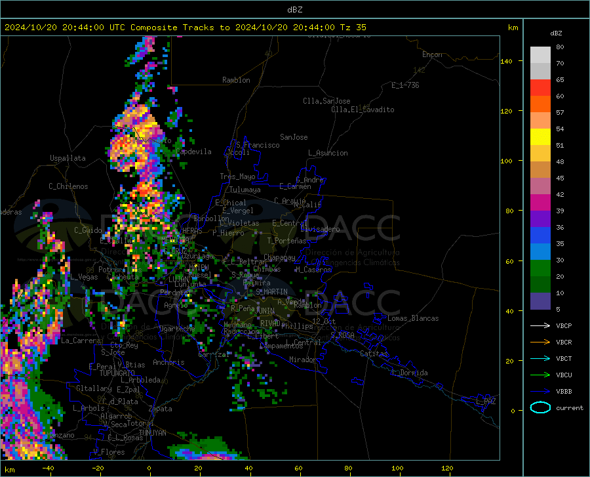Screen dimensions: 590x477
Task: Click the TUPUNGATO map label
Action: tap(117, 373)
